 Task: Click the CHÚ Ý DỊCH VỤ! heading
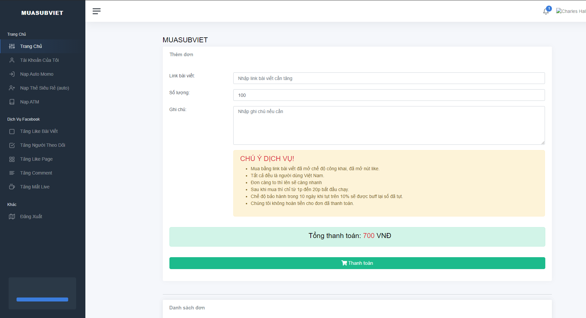pyautogui.click(x=267, y=159)
